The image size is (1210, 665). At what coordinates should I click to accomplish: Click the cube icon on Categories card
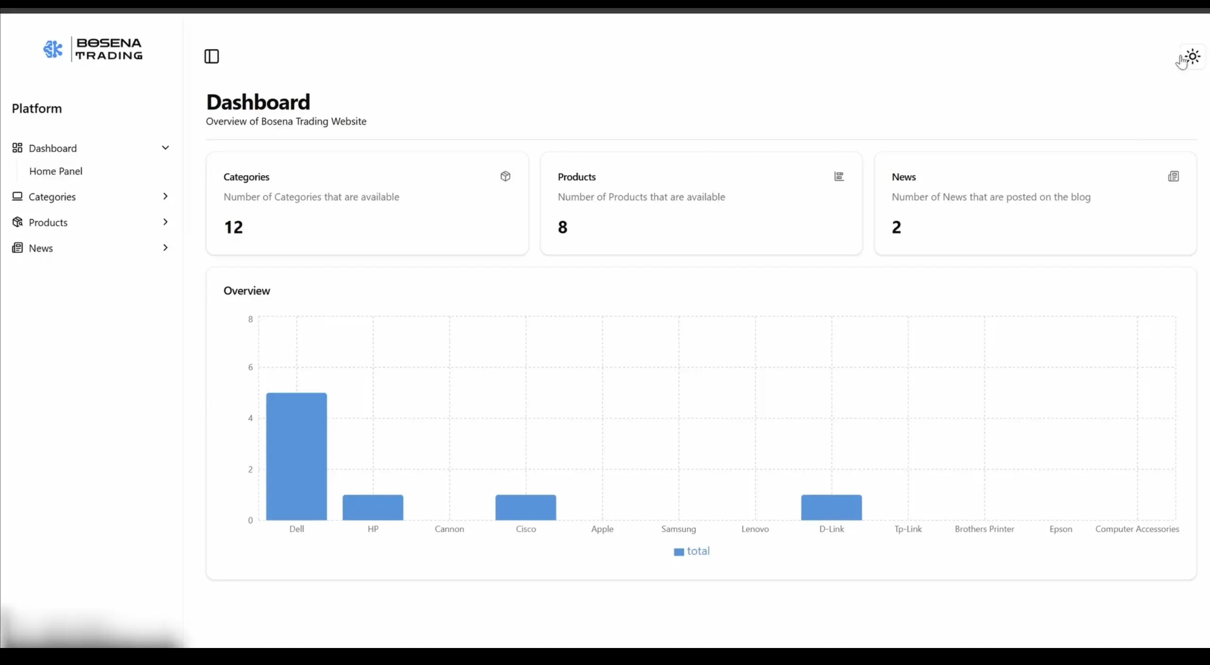coord(505,176)
